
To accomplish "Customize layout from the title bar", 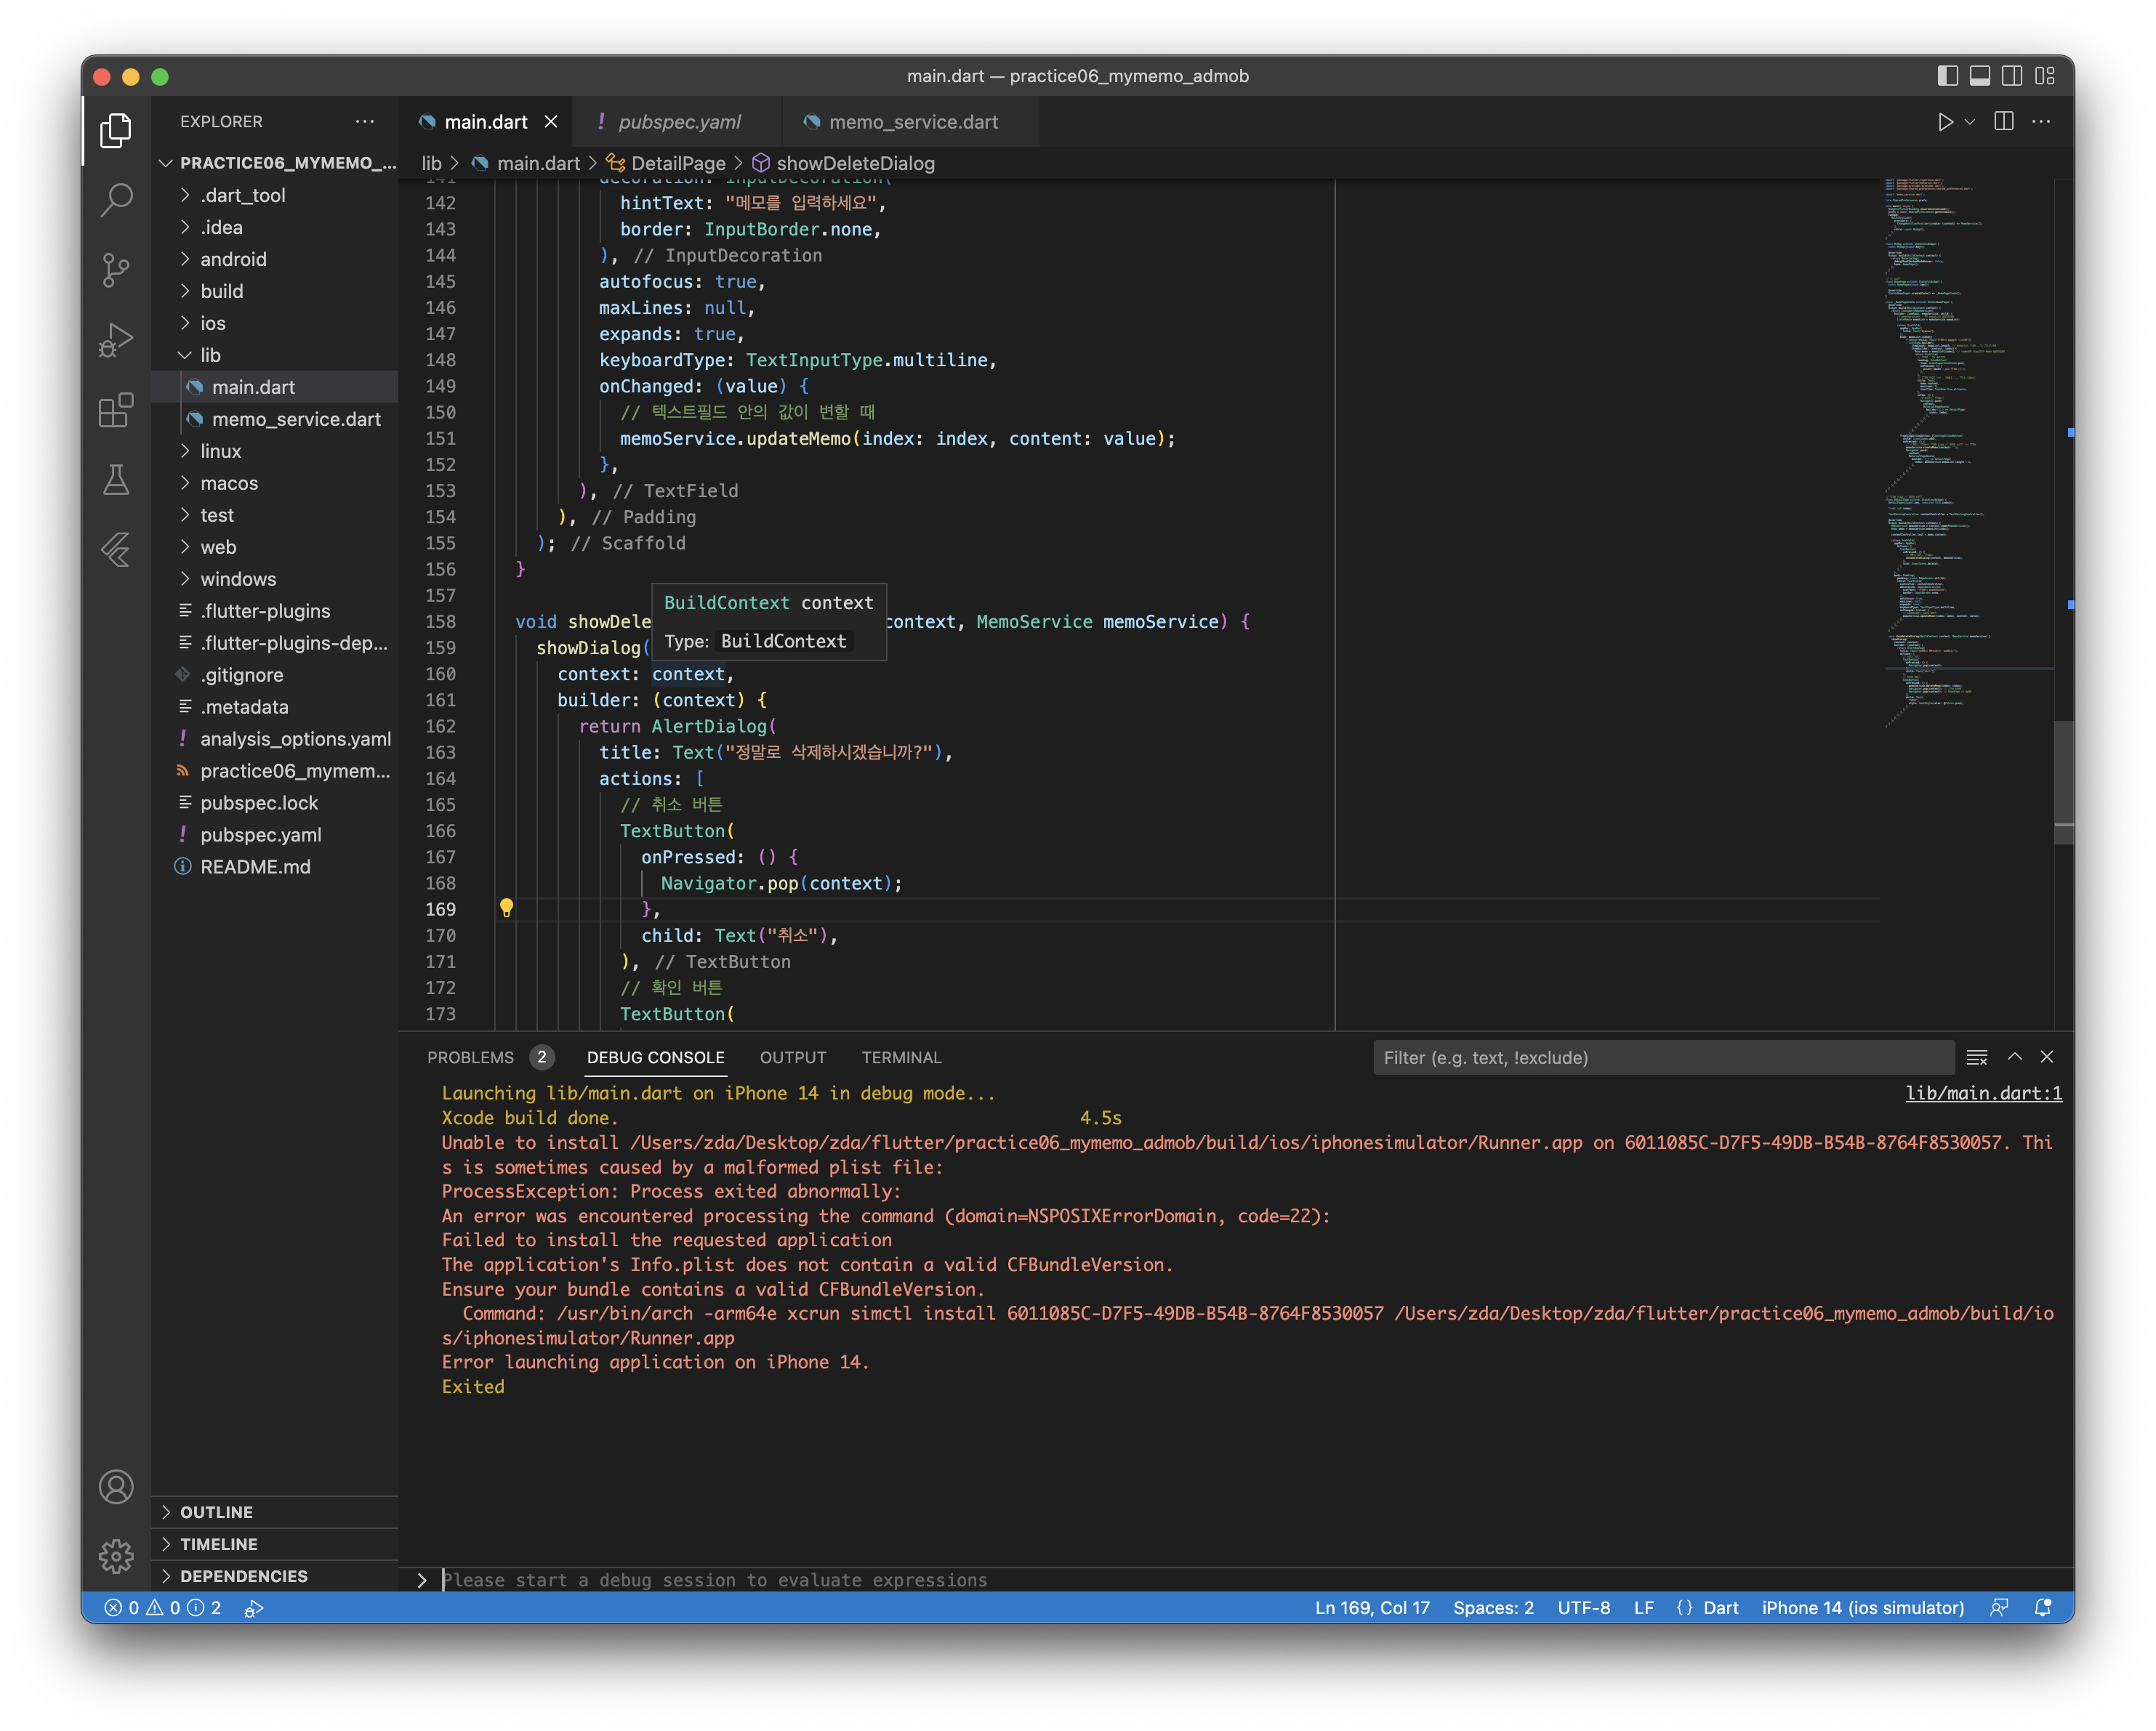I will [x=2045, y=76].
